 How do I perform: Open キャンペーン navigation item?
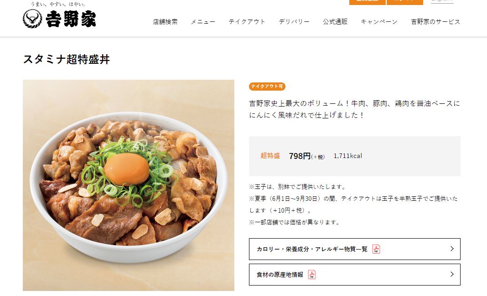(379, 22)
